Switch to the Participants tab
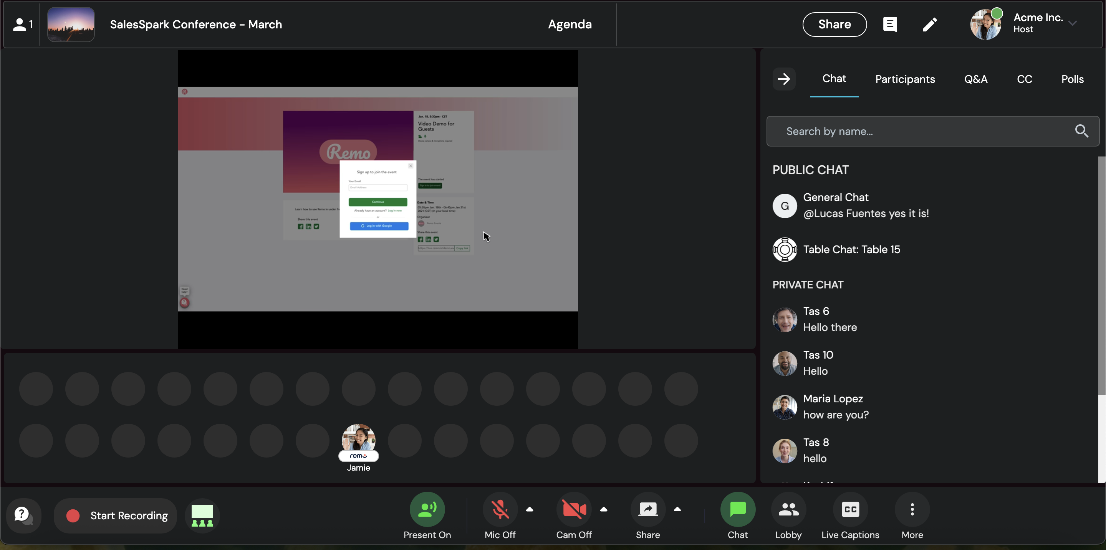Screen dimensions: 1106x550 coord(905,79)
